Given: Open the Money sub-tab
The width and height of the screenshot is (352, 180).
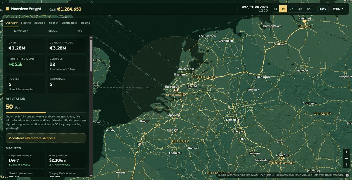Looking at the screenshot, I should (x=53, y=31).
